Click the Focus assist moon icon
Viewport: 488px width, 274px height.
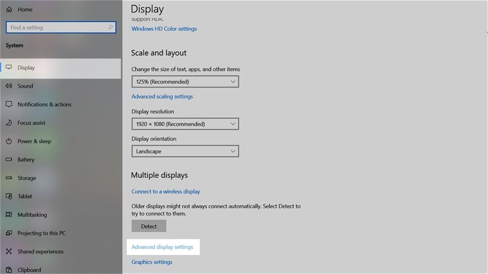point(9,123)
